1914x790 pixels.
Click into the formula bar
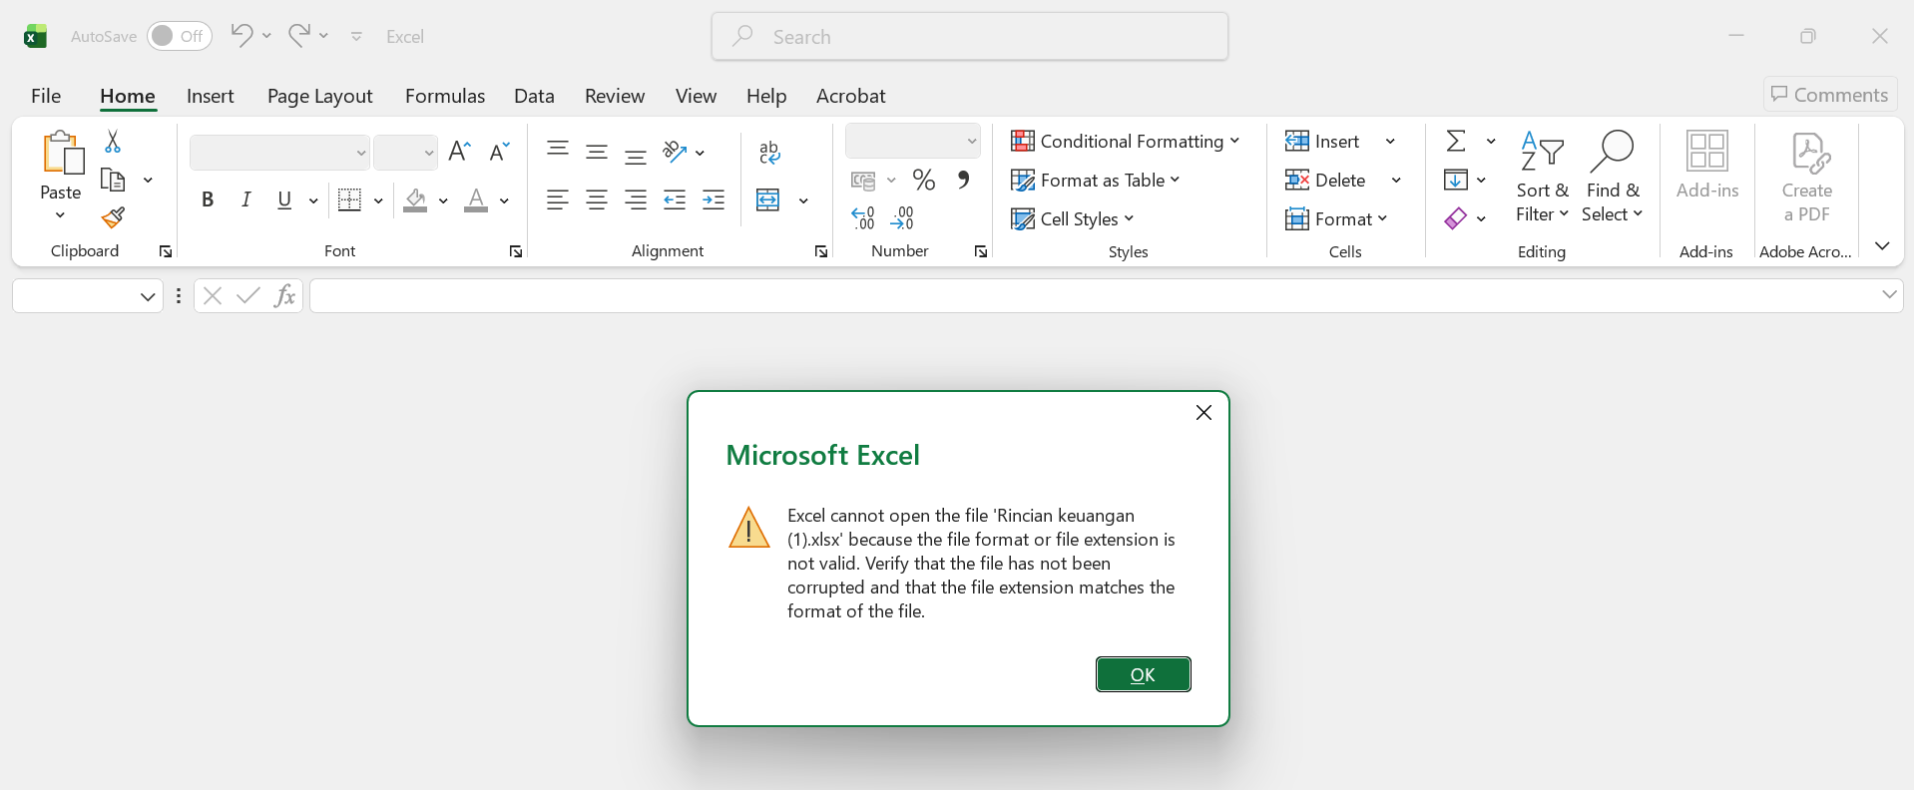coord(1106,296)
